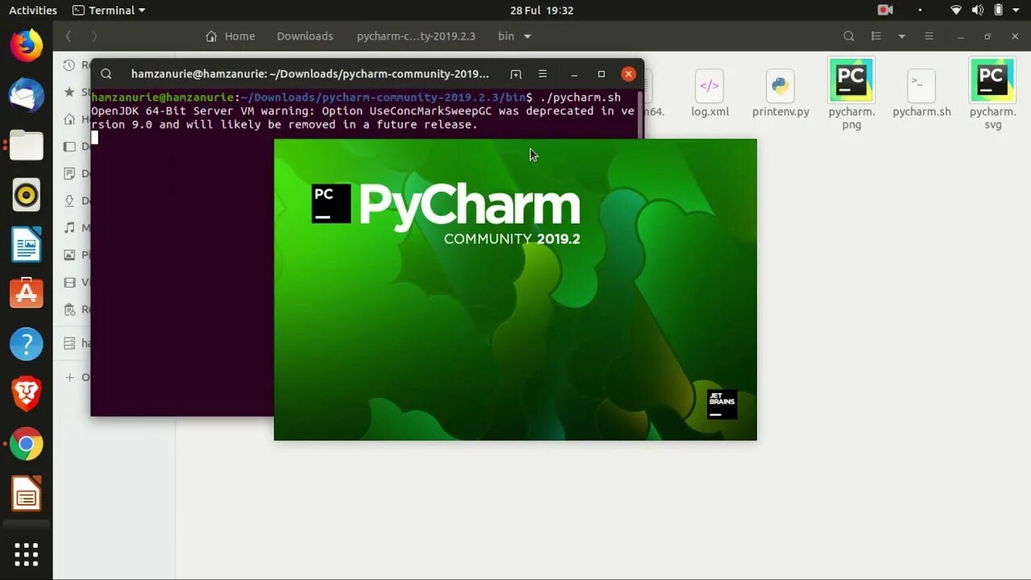Open the Files window hamburger menu
Viewport: 1031px width, 580px height.
[930, 36]
